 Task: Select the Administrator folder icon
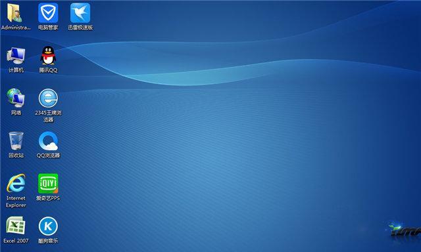click(x=15, y=13)
